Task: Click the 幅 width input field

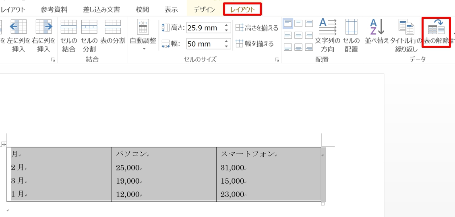Action: 205,44
